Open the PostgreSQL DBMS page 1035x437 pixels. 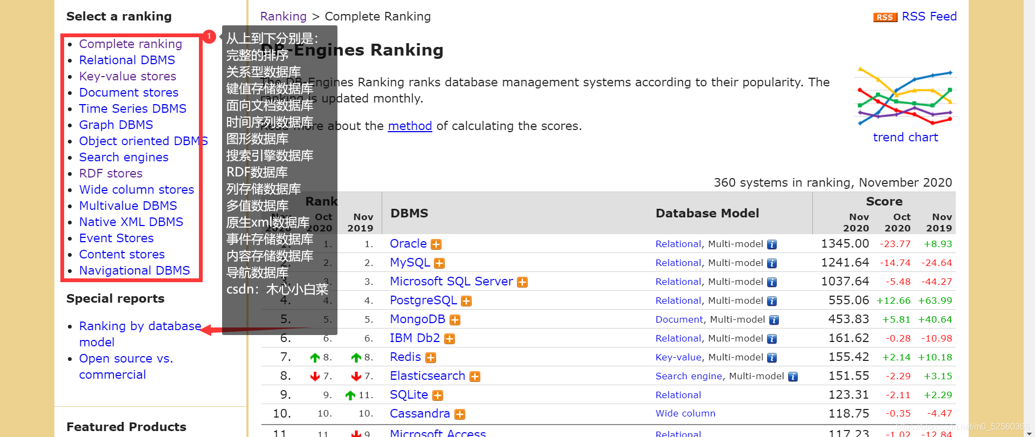pos(423,301)
